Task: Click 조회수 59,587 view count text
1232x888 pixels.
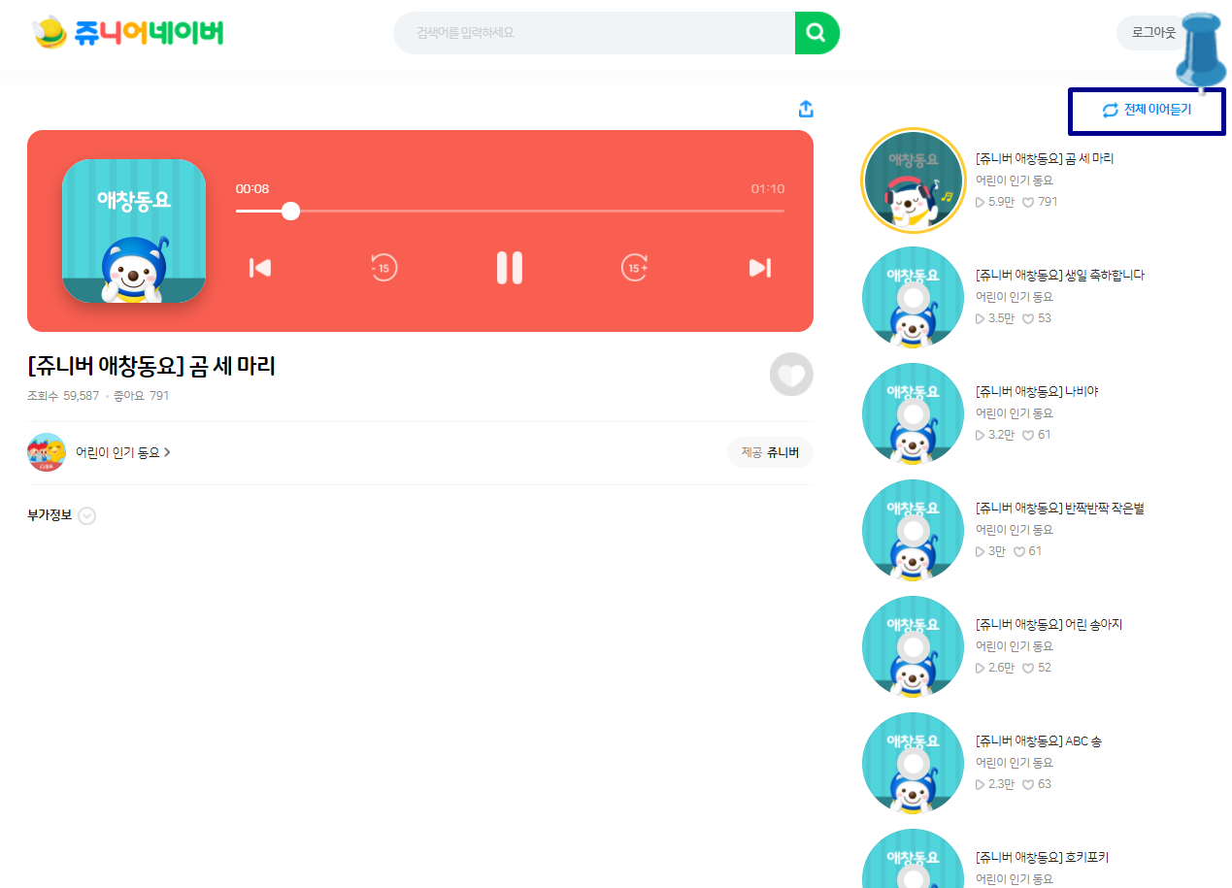Action: coord(63,396)
